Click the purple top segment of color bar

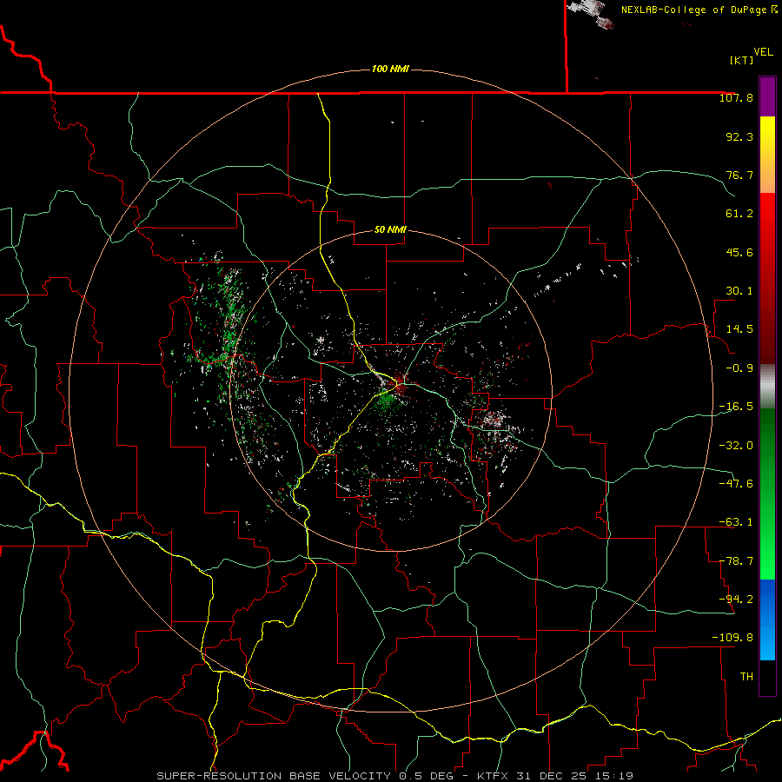tap(767, 97)
